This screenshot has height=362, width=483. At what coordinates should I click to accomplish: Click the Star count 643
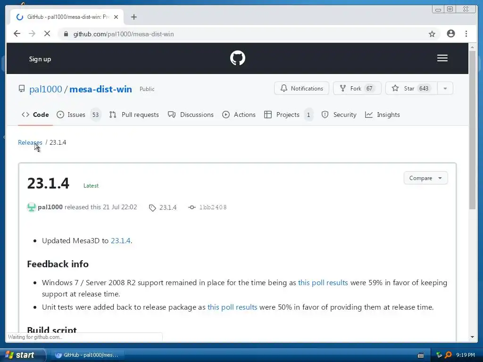(x=424, y=89)
